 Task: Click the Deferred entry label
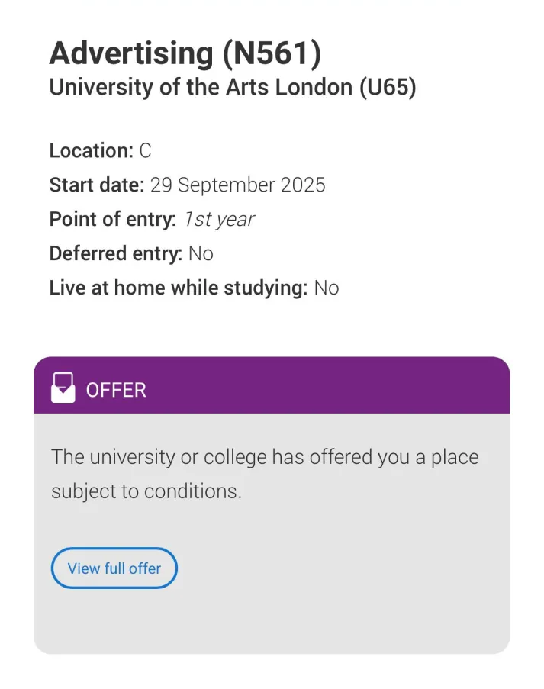click(x=115, y=253)
